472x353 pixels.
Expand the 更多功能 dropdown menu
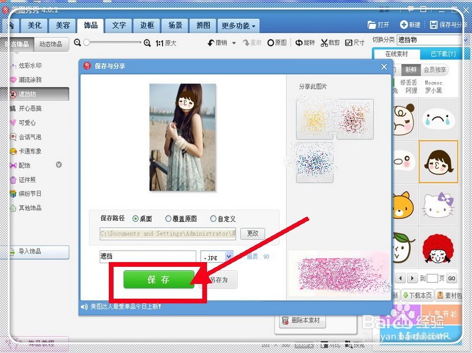tap(239, 25)
